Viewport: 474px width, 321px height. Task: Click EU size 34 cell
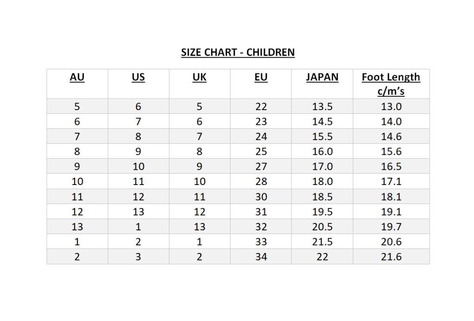tap(261, 257)
